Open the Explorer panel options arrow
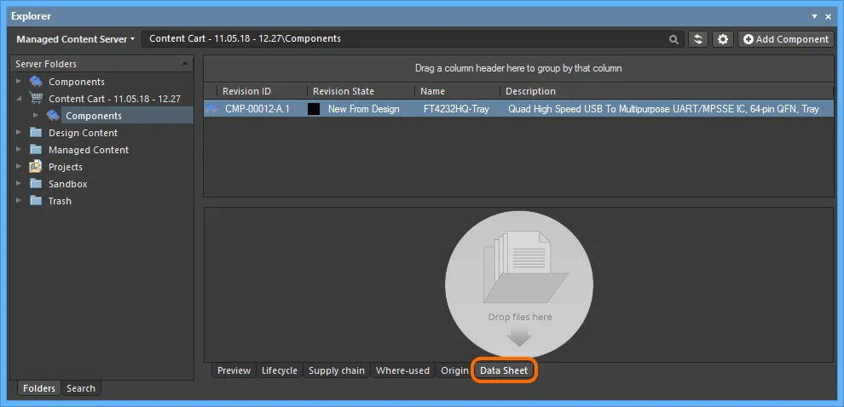The width and height of the screenshot is (844, 407). coord(815,17)
